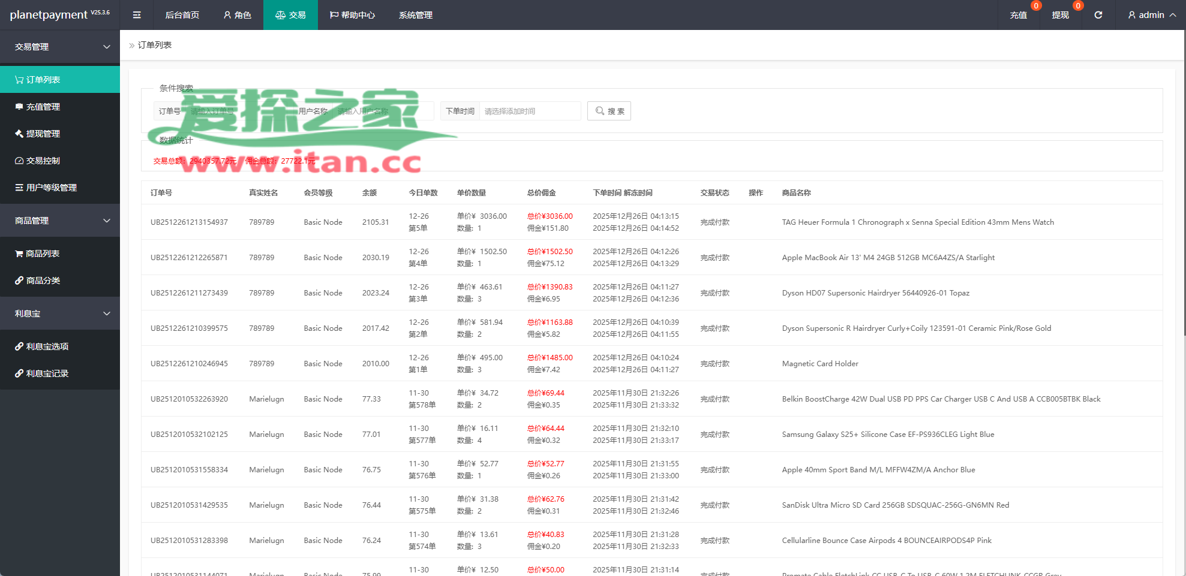1186x576 pixels.
Task: Open 系统管理 in top navigation
Action: [415, 15]
